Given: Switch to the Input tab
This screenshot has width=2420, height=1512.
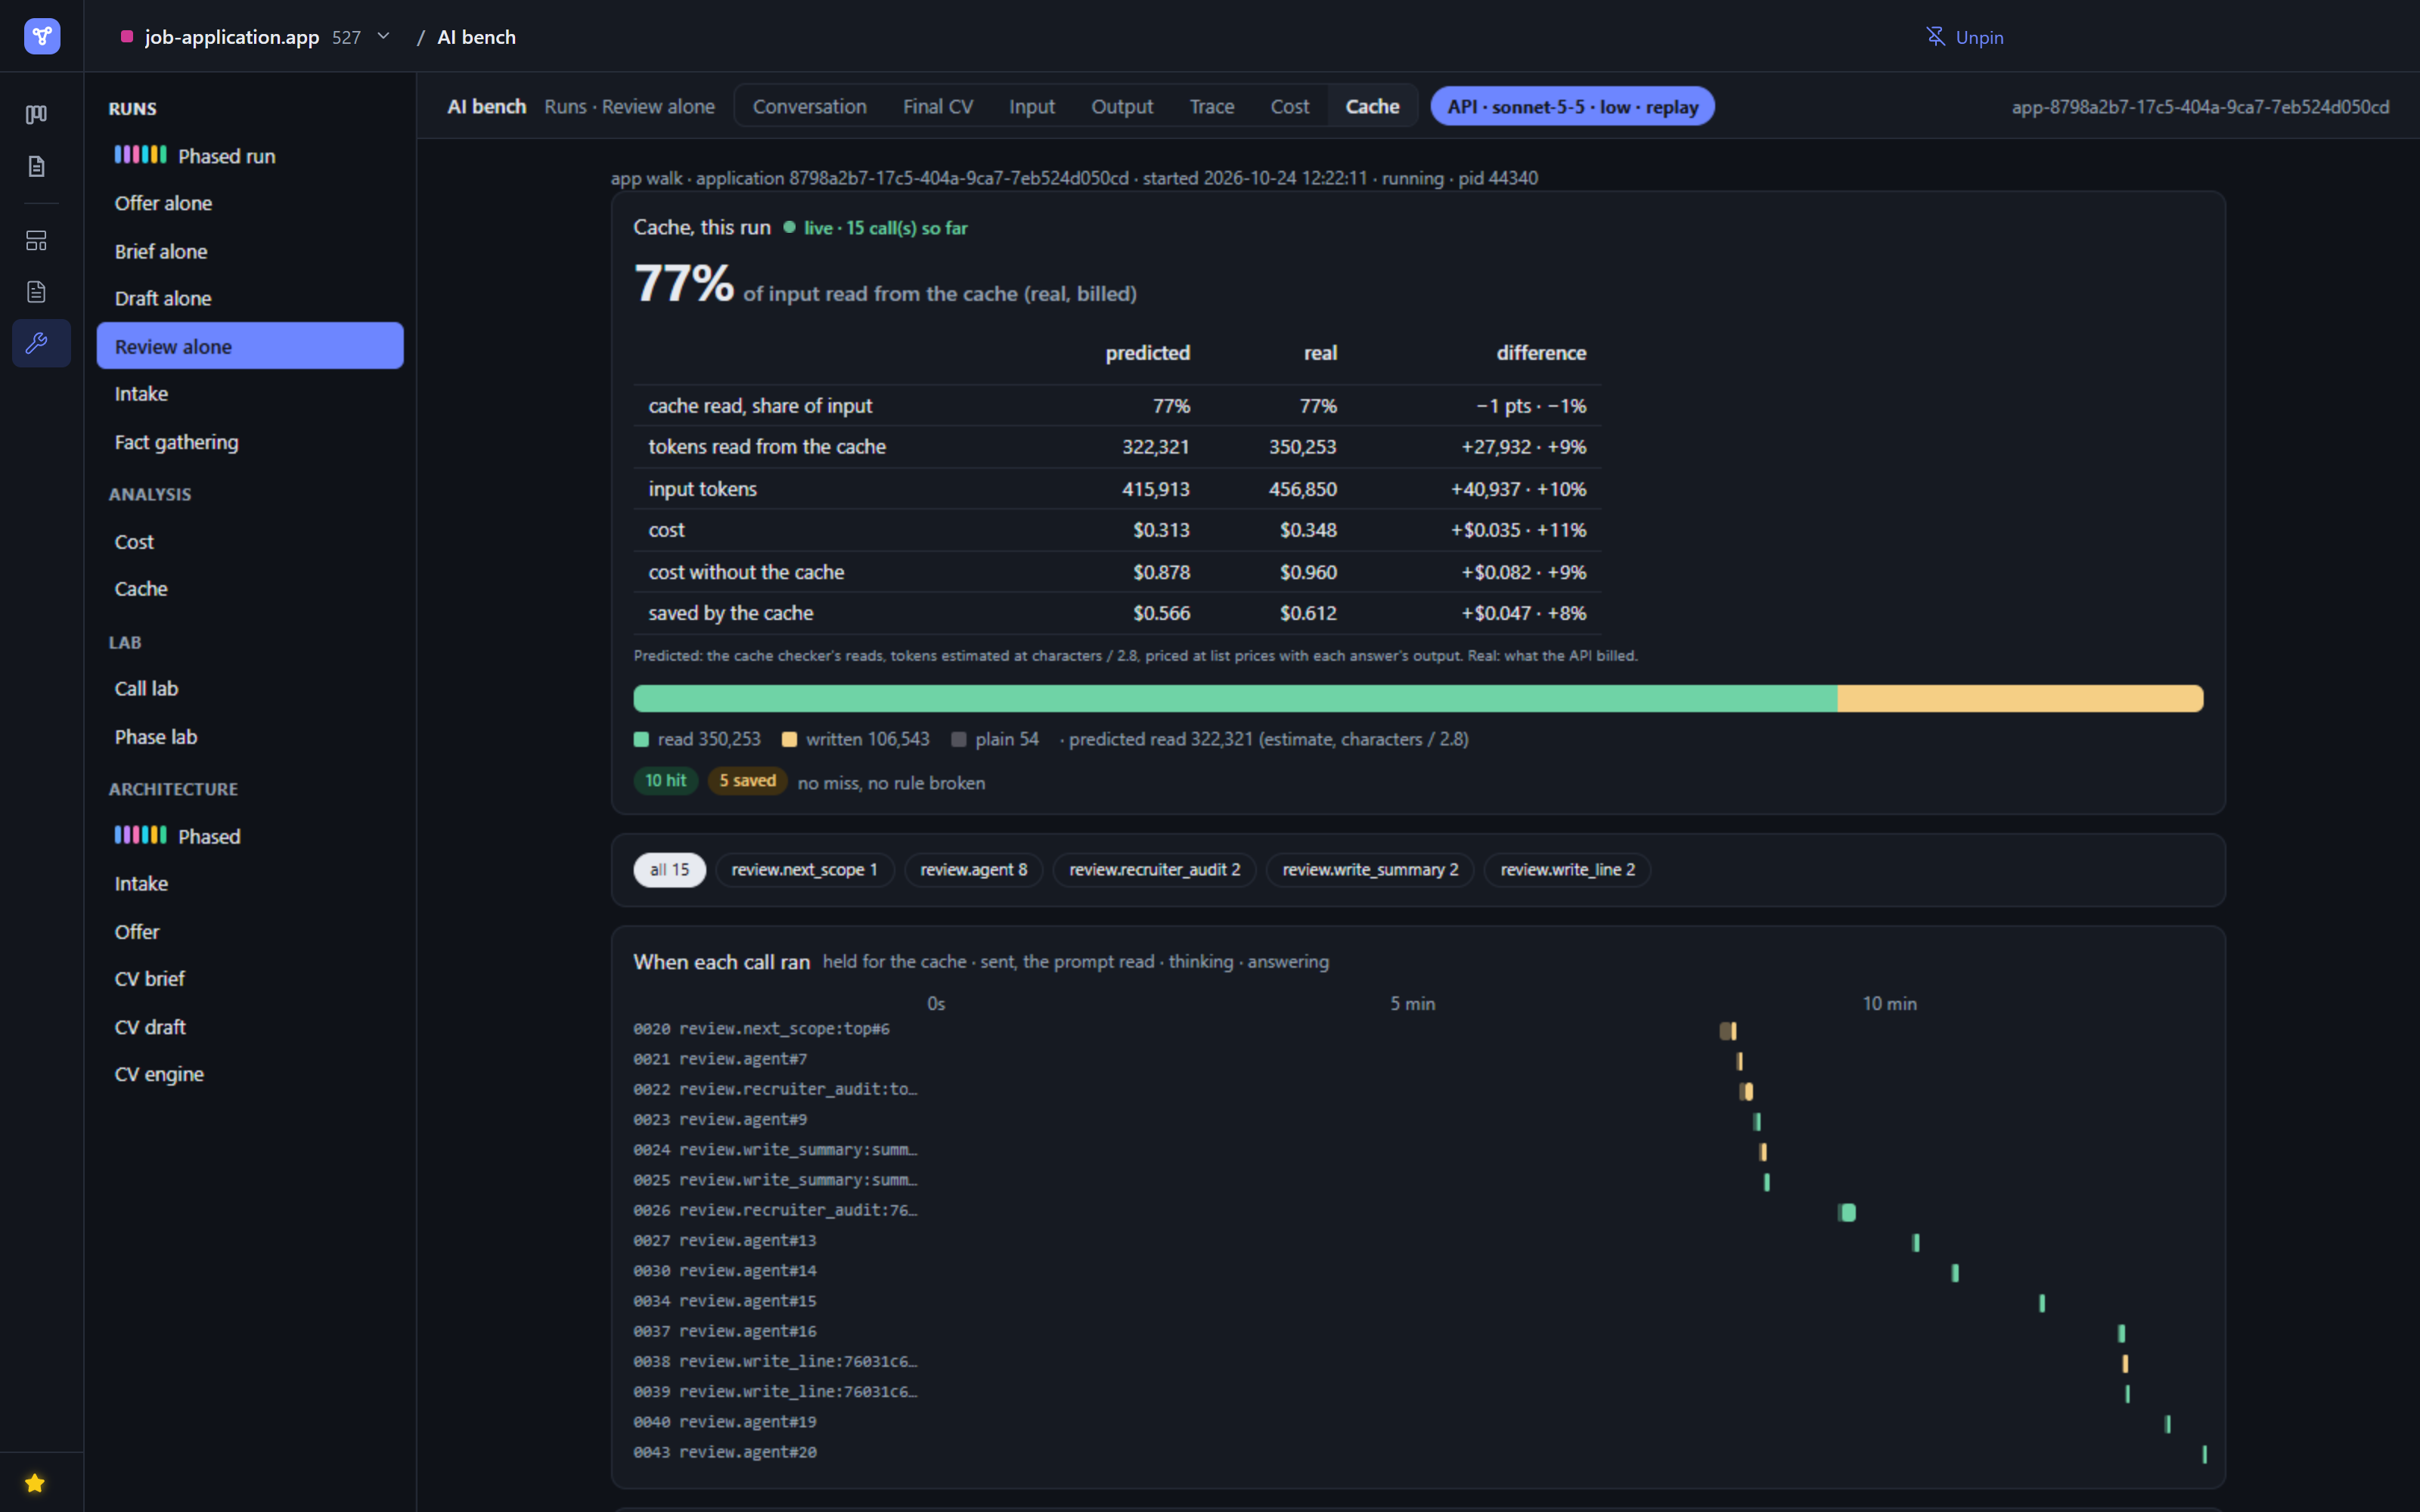Looking at the screenshot, I should click(x=1031, y=107).
